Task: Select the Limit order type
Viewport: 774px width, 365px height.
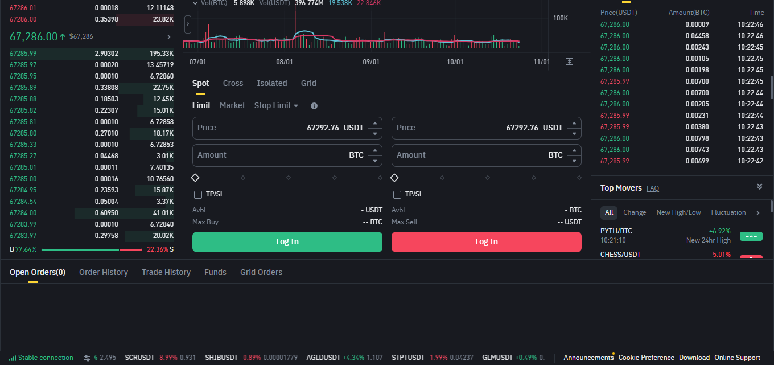Action: (x=201, y=105)
